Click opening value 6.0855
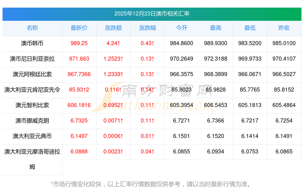The image size is (304, 192). (x=182, y=152)
